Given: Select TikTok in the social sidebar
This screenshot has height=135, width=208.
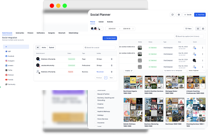Looking at the screenshot, I should [x=9, y=70].
